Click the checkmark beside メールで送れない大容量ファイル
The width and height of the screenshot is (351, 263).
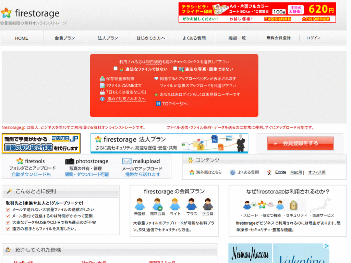(8, 210)
